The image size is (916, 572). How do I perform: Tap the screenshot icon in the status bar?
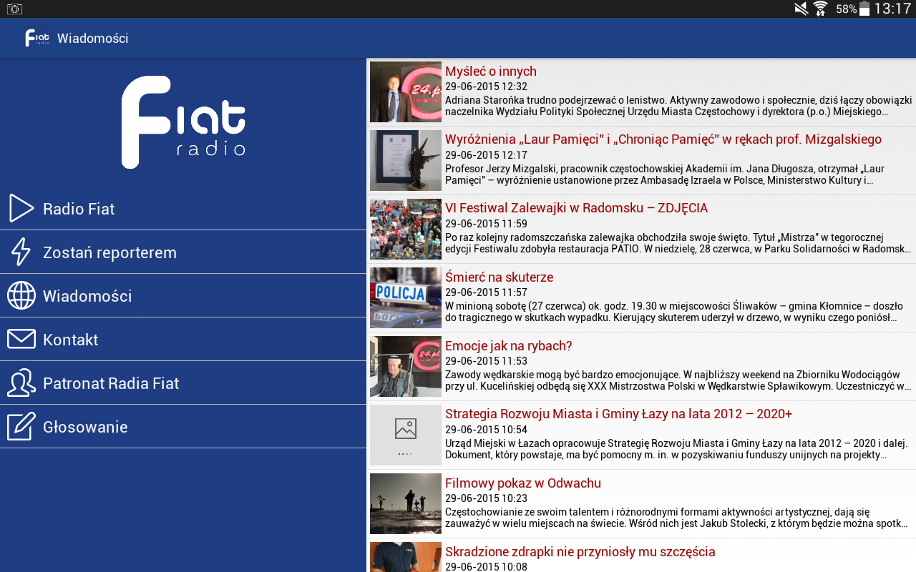point(14,9)
